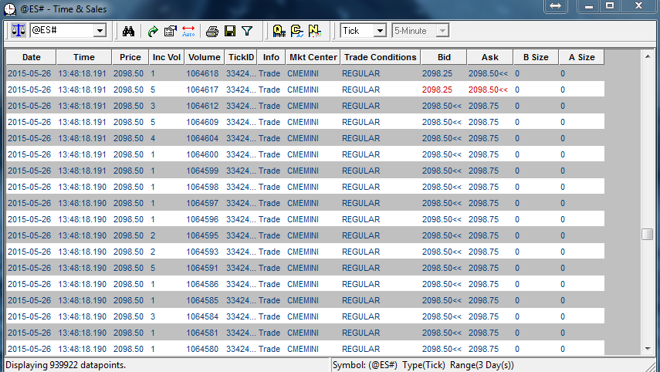Viewport: 660px width, 372px height.
Task: Click the Bid column header
Action: [x=444, y=57]
